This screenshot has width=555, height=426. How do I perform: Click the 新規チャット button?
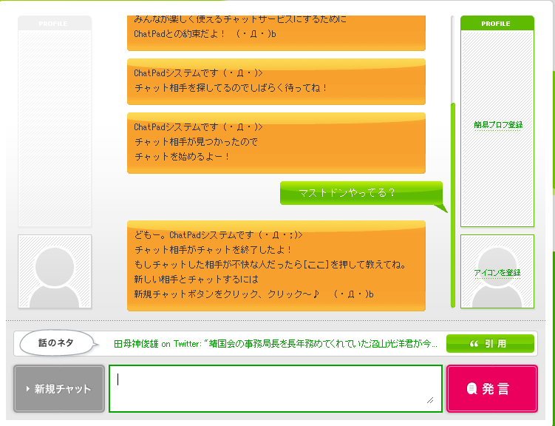coord(59,389)
